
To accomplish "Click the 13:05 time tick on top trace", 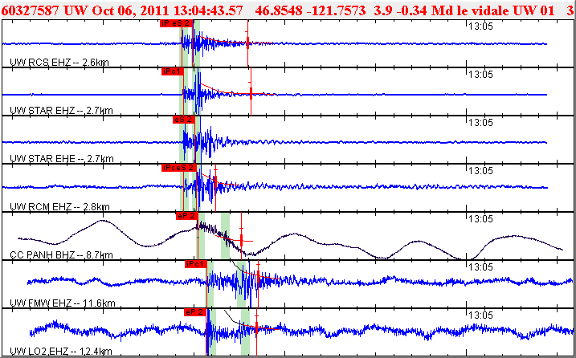I will pos(480,26).
